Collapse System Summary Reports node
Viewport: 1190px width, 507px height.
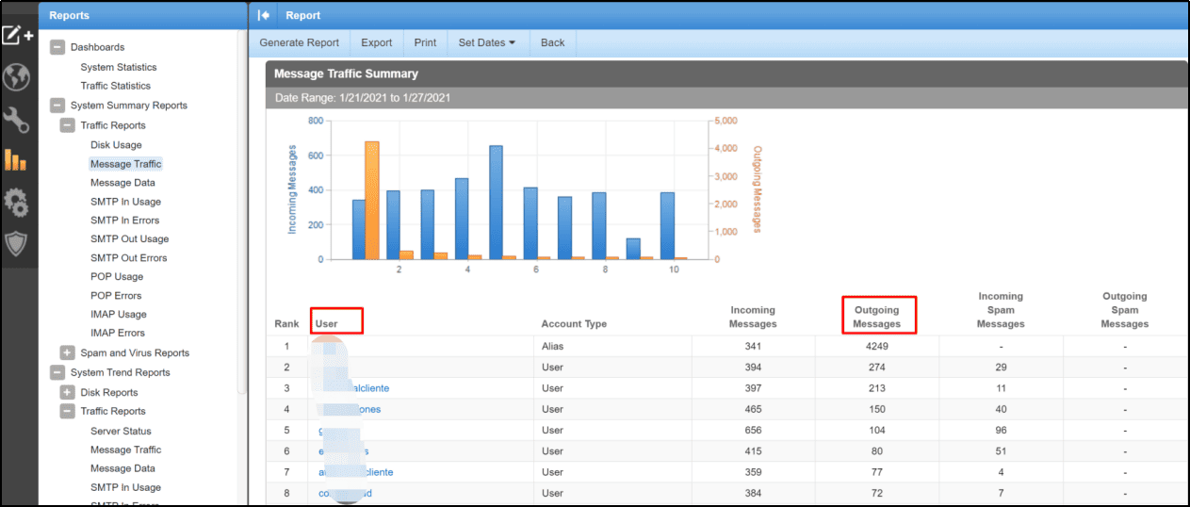(x=57, y=106)
